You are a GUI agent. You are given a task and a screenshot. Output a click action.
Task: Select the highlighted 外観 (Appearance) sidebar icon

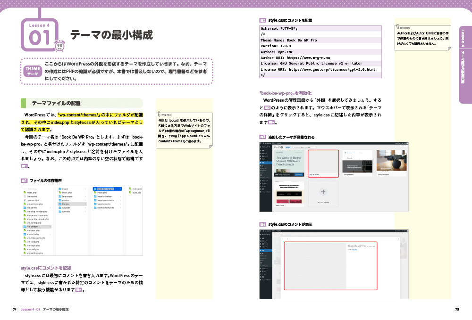pyautogui.click(x=262, y=163)
